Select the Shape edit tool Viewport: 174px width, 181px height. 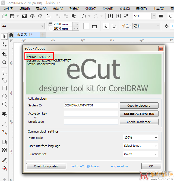pos(5,45)
